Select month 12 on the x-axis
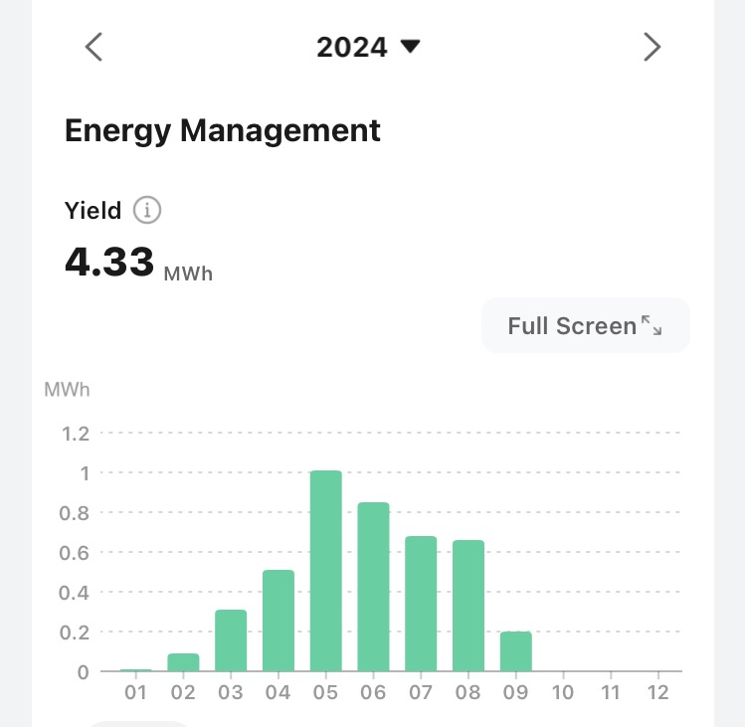The image size is (745, 727). (657, 691)
